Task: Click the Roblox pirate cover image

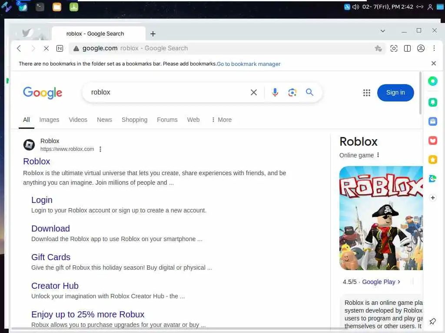Action: pyautogui.click(x=381, y=218)
